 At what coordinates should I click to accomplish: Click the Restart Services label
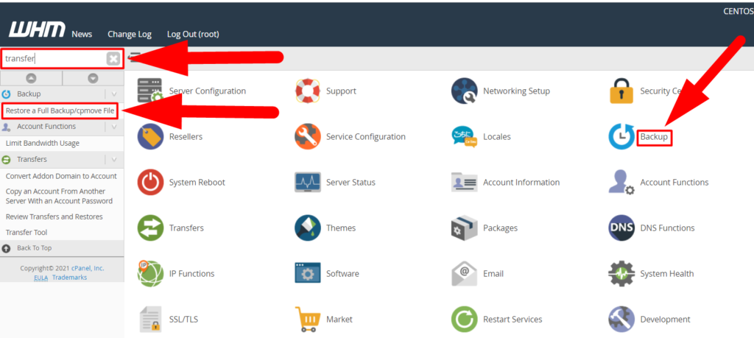[512, 320]
